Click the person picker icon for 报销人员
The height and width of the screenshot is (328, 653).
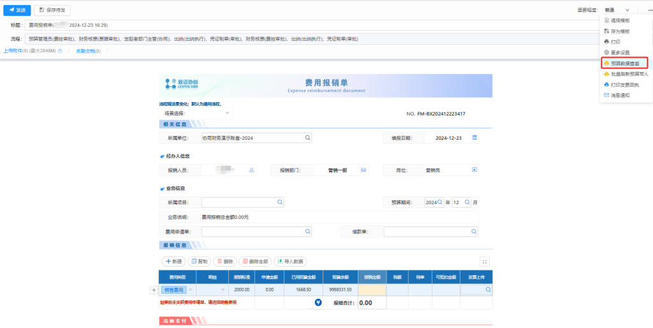(251, 170)
